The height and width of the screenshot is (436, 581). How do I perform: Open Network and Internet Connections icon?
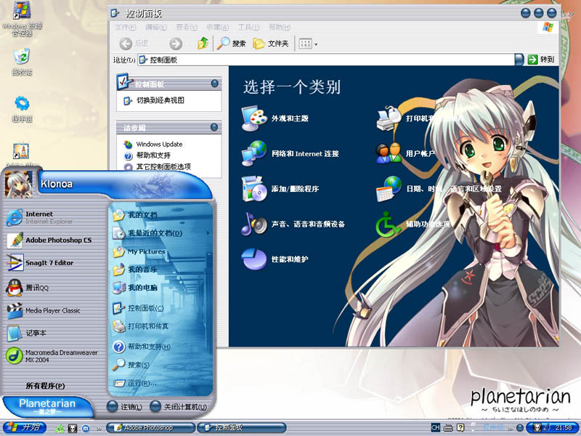[254, 153]
